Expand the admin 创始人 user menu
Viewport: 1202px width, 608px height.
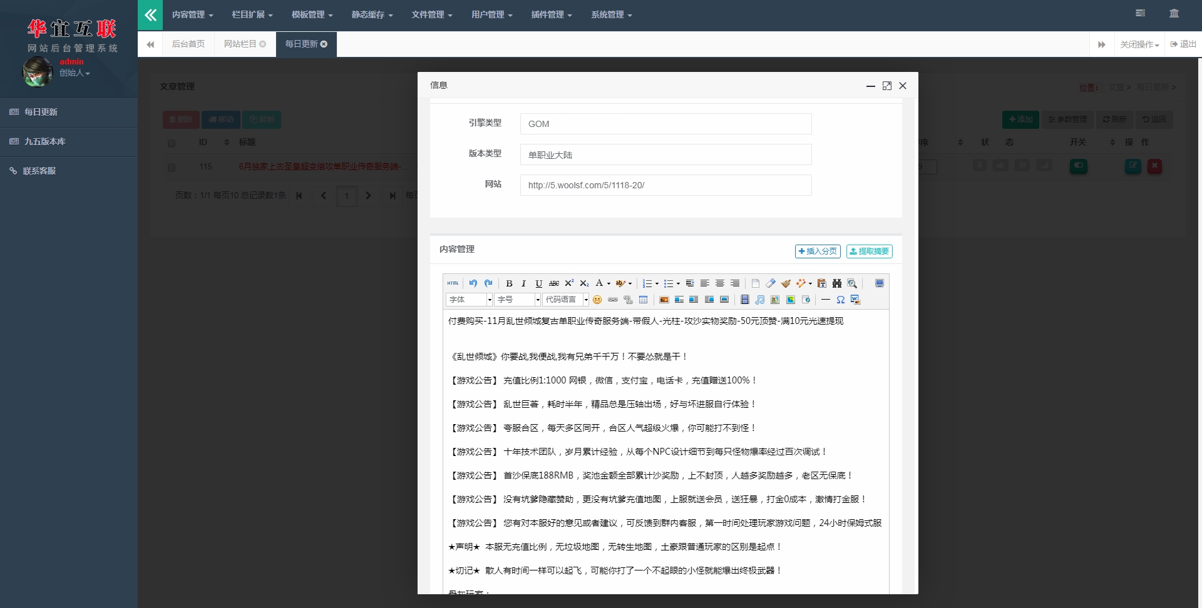click(74, 73)
